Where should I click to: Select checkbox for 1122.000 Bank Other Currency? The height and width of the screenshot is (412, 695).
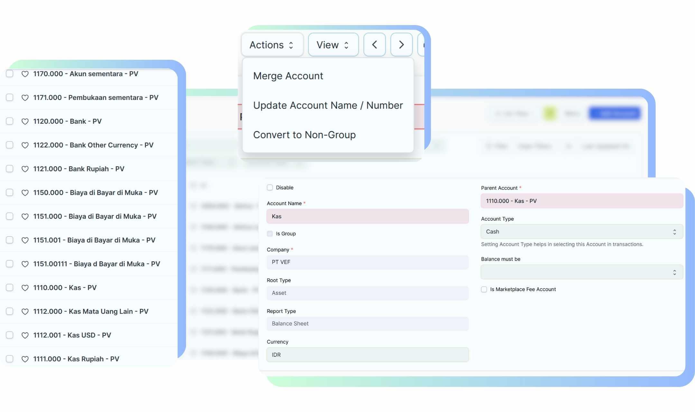click(x=10, y=145)
